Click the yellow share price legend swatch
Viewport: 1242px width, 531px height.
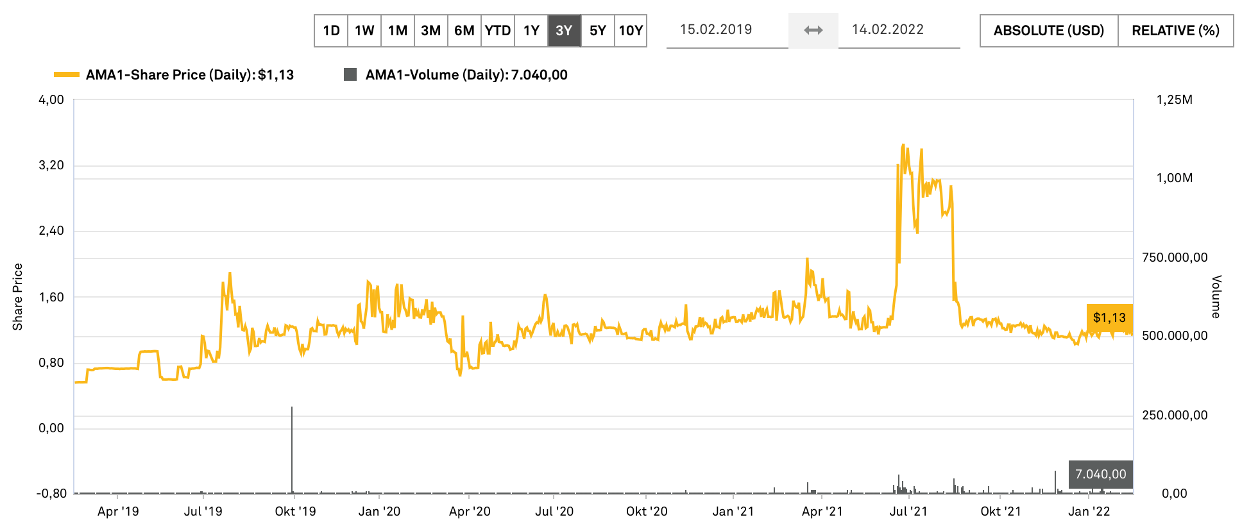[67, 75]
